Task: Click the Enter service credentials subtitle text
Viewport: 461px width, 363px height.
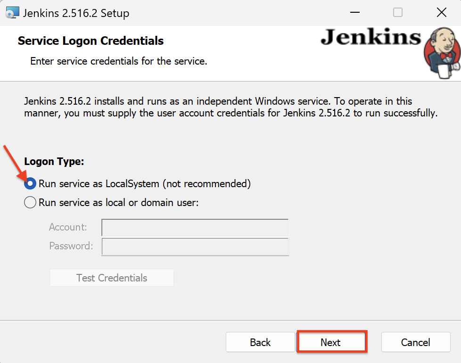Action: [118, 61]
